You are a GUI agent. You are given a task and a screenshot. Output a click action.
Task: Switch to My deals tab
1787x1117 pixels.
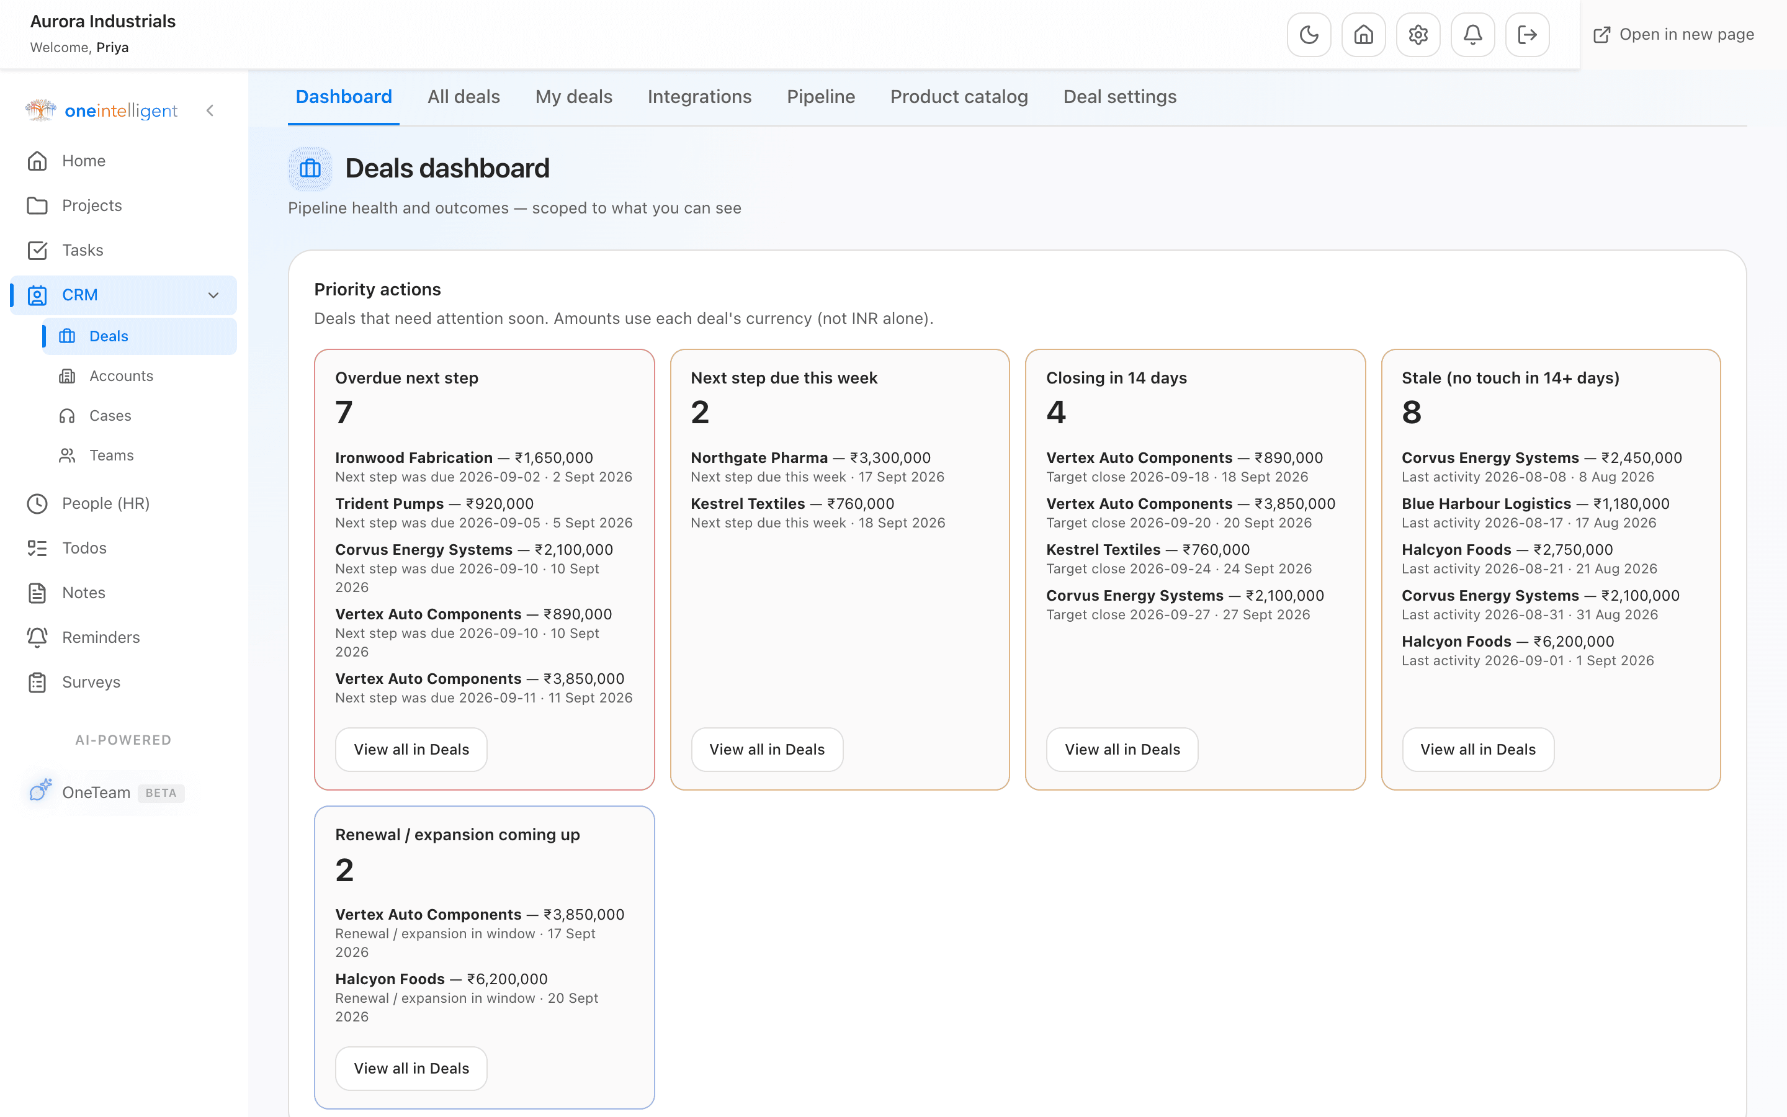click(x=574, y=97)
